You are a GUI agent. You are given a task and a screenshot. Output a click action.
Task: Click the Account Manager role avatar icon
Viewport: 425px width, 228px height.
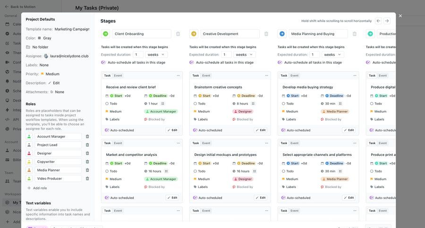click(29, 137)
